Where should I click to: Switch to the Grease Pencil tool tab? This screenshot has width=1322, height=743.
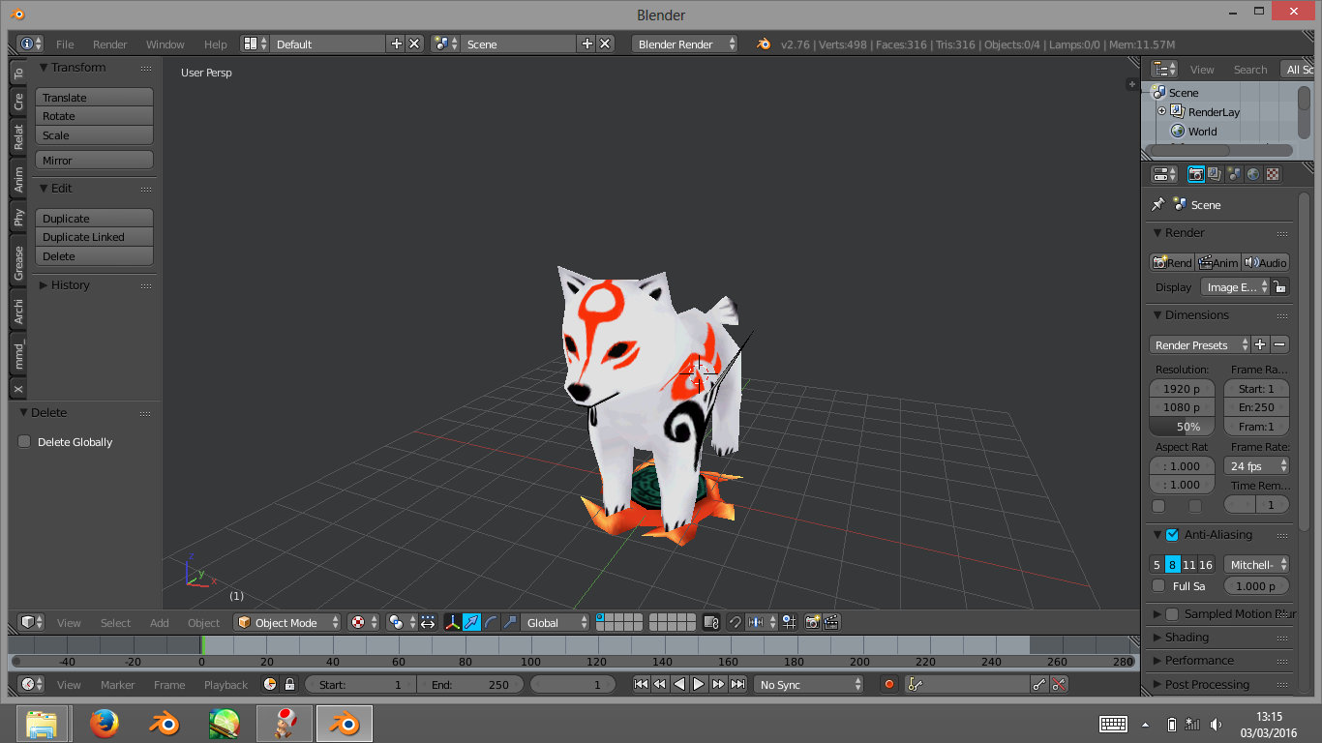tap(17, 263)
